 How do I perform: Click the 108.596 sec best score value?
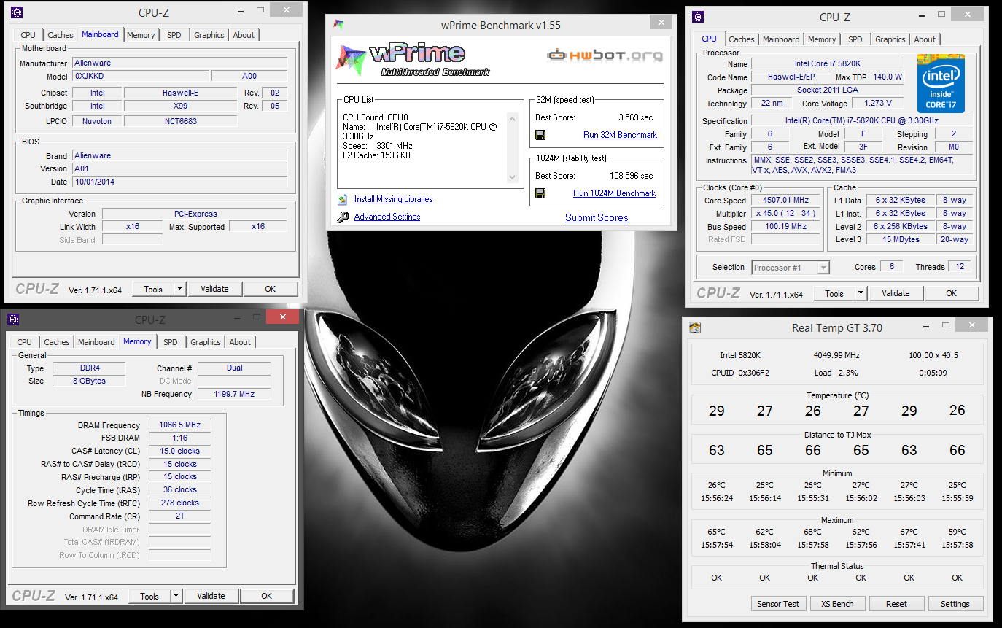point(632,176)
